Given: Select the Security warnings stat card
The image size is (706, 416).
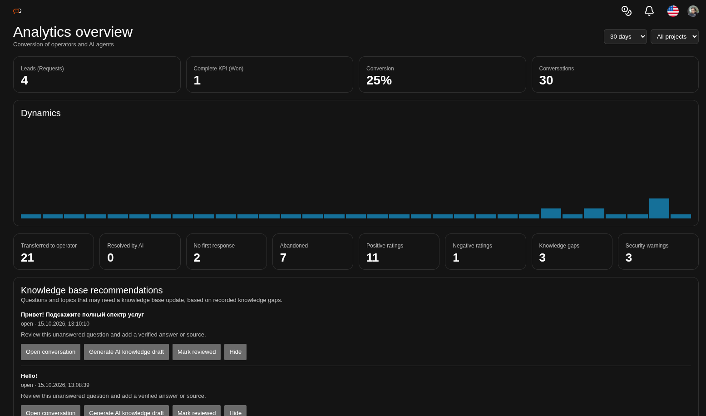Looking at the screenshot, I should point(658,252).
